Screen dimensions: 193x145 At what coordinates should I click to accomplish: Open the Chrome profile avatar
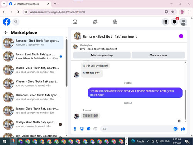pos(182,12)
